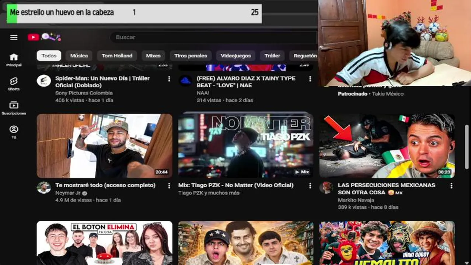Select the Todos filter chip
This screenshot has height=265, width=471.
click(x=49, y=56)
